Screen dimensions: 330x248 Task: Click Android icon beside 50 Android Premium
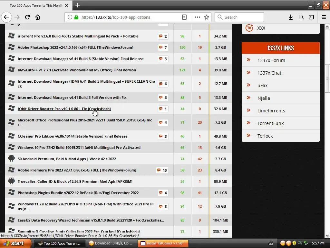pos(11,158)
